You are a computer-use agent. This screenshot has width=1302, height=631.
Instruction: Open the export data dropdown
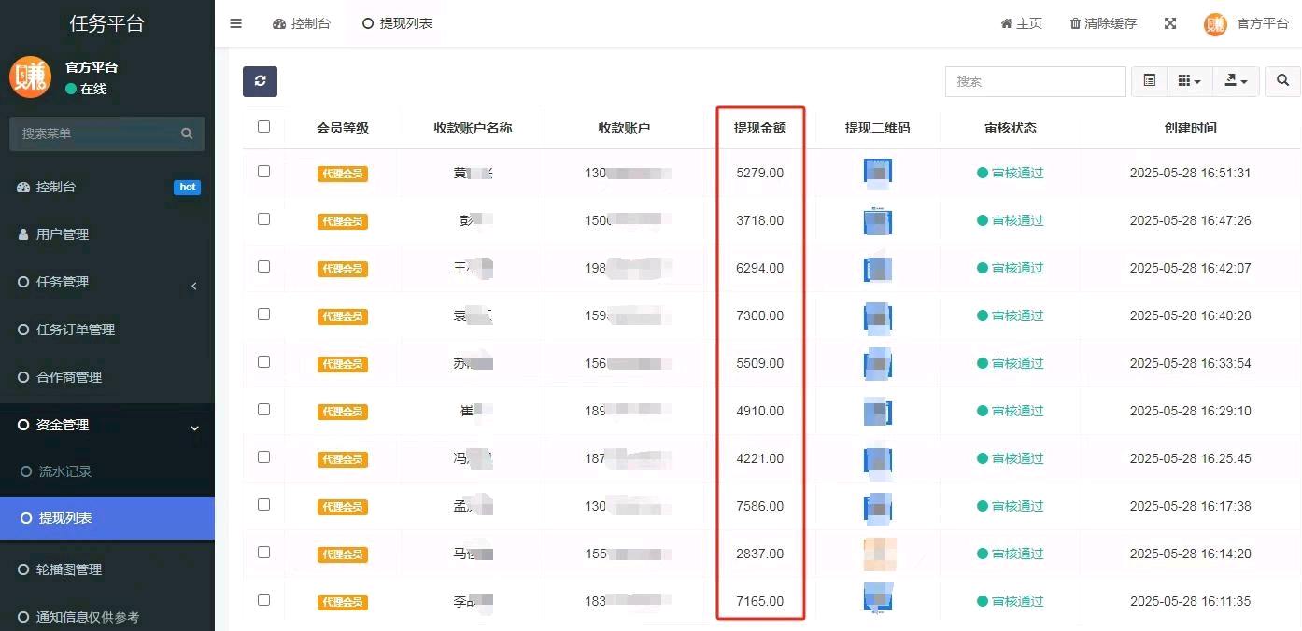(x=1236, y=81)
